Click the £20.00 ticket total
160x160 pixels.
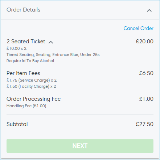click(144, 42)
